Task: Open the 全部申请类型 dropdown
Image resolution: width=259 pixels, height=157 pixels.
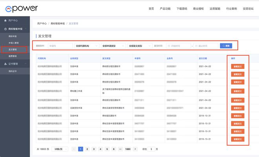Action: (x=113, y=46)
